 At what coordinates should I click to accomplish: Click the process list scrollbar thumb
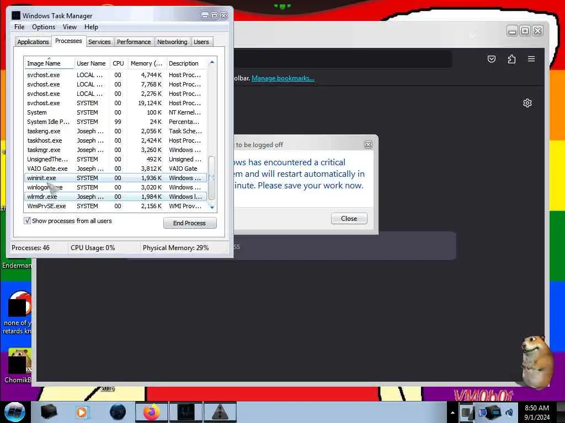coord(212,178)
